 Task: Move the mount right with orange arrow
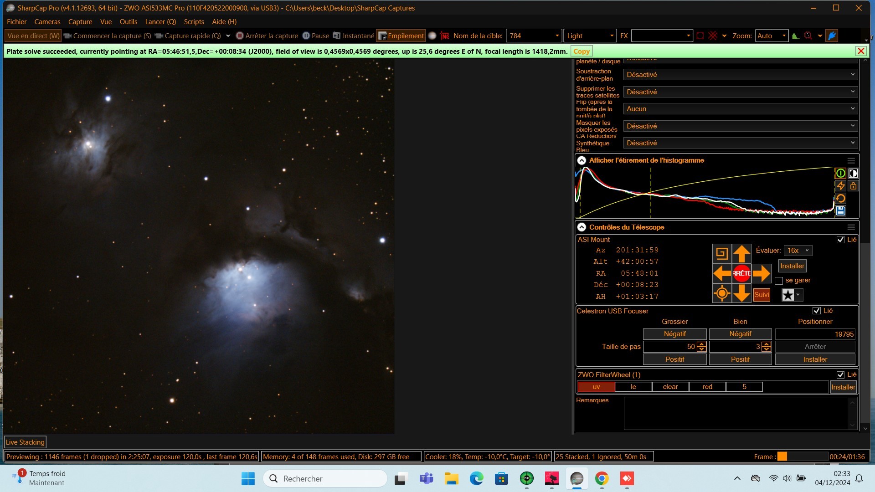[x=761, y=273]
